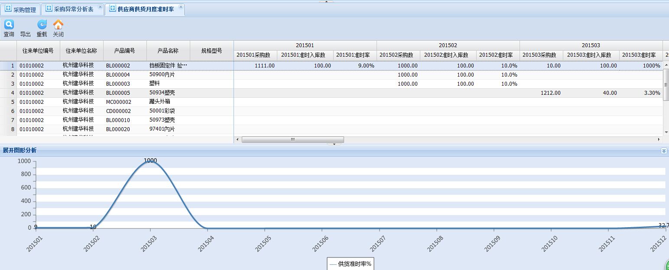The image size is (669, 270).
Task: Click splitter collapse arrow below the grid
Action: (334, 144)
